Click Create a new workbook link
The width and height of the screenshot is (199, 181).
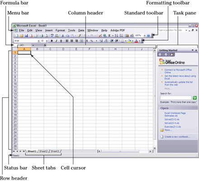tap(177, 137)
